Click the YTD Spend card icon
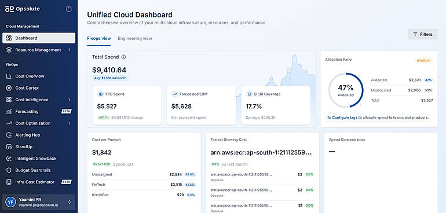The width and height of the screenshot is (446, 213). point(100,94)
